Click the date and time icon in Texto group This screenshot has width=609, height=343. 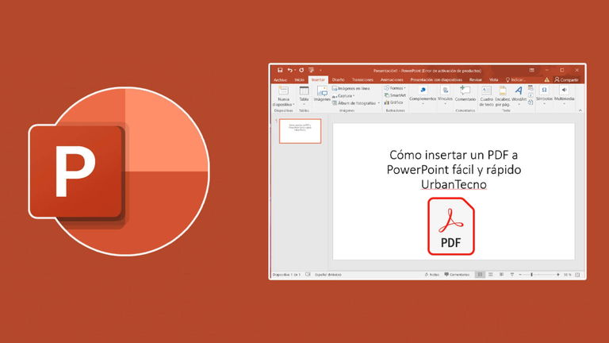coord(530,89)
